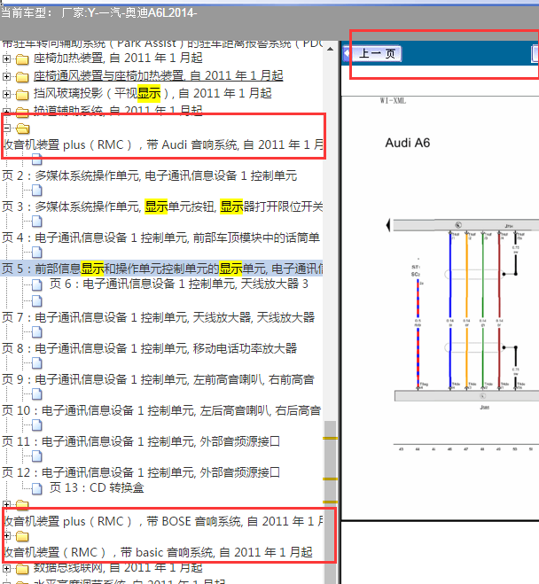The image size is (539, 584).
Task: Open 座椅通风装置与座椅加热装置 link
Action: [x=159, y=76]
